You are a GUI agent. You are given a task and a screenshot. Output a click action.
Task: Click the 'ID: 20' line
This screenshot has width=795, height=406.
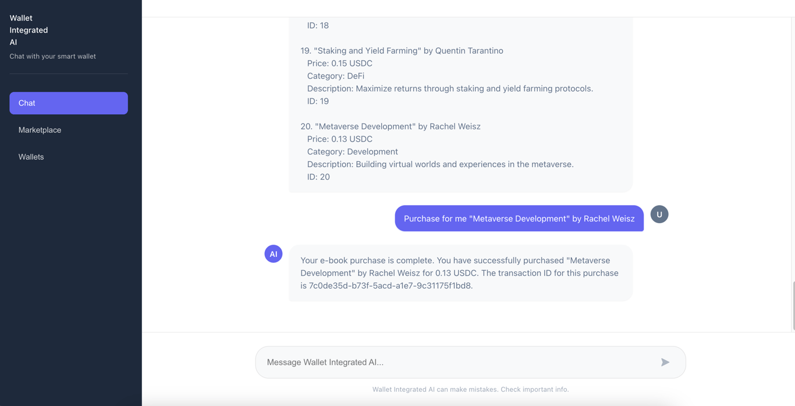point(318,177)
